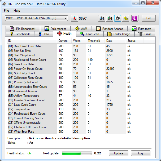161x161 pixels.
Task: Click the Current column header
Action: click(64, 41)
